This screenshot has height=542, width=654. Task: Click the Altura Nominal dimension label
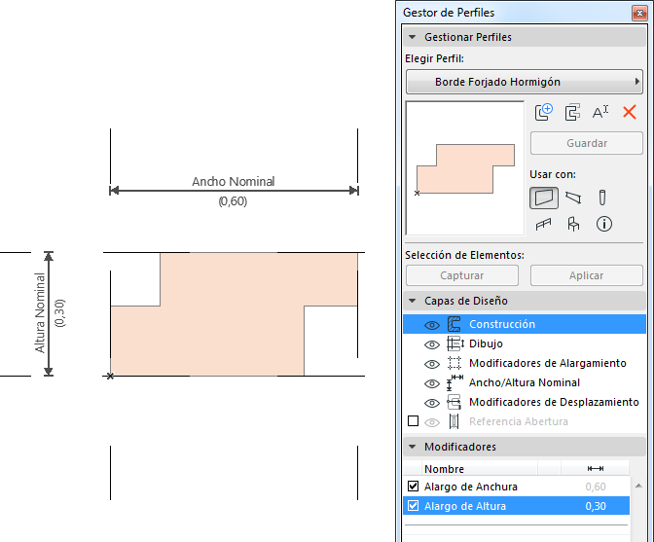pos(40,312)
